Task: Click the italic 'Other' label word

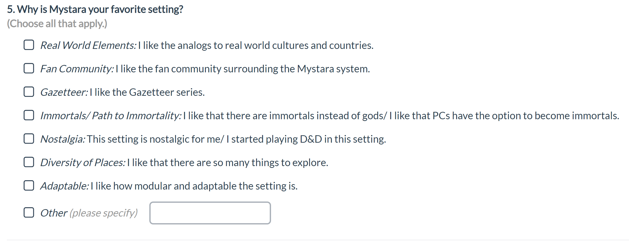Action: pyautogui.click(x=54, y=213)
